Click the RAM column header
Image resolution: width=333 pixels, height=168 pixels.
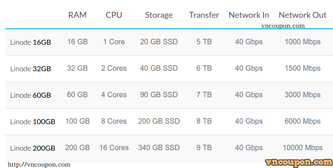pyautogui.click(x=77, y=15)
